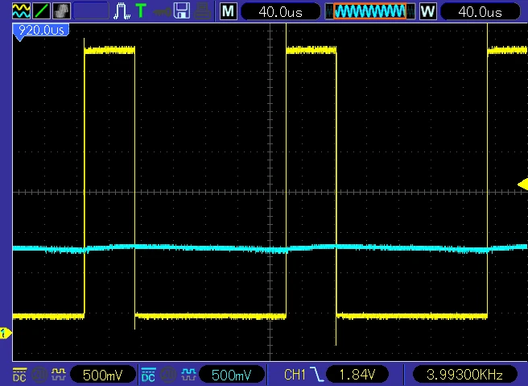The height and width of the screenshot is (386, 528).
Task: Click the falling-edge trigger slope icon
Action: [317, 375]
